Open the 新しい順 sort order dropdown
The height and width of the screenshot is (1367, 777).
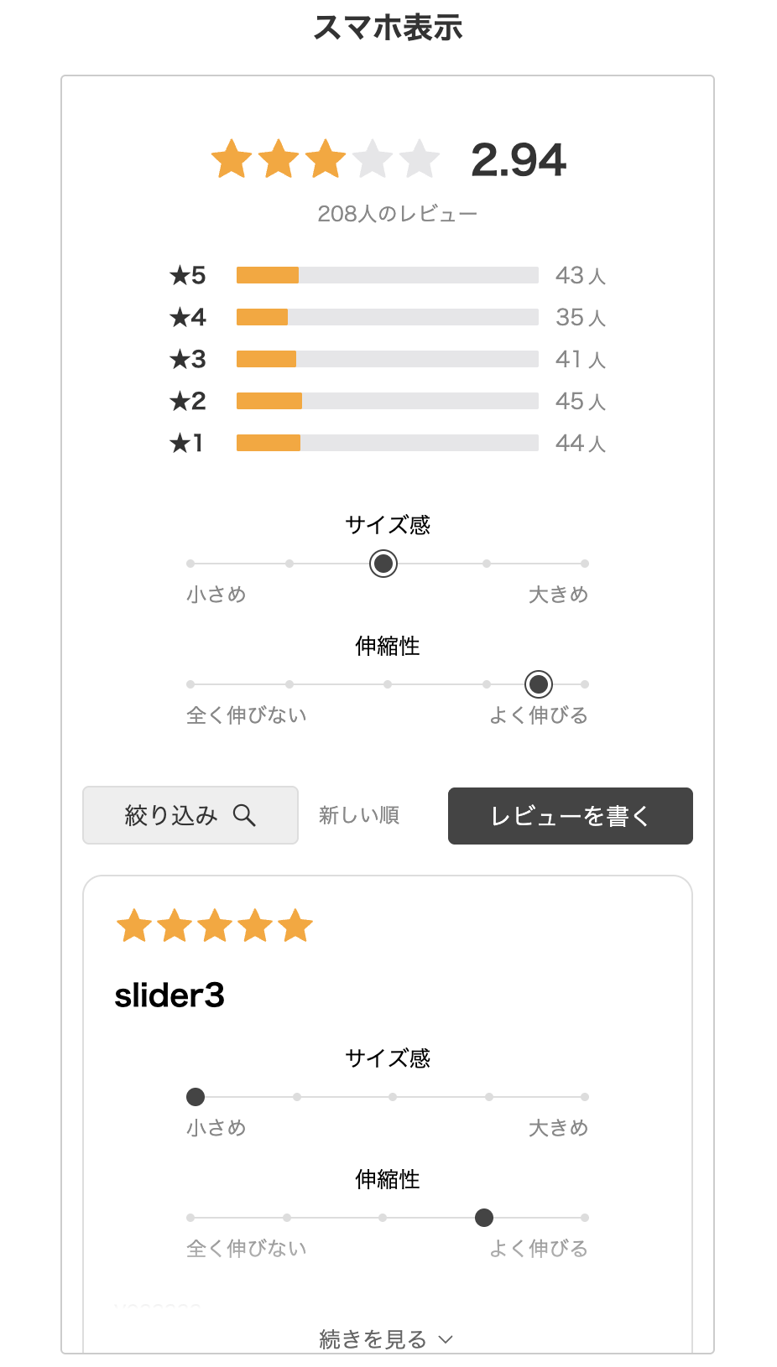[x=359, y=815]
